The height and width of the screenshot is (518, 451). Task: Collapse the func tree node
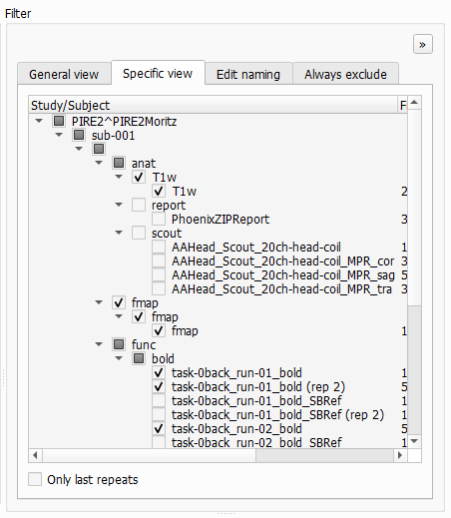coord(99,344)
